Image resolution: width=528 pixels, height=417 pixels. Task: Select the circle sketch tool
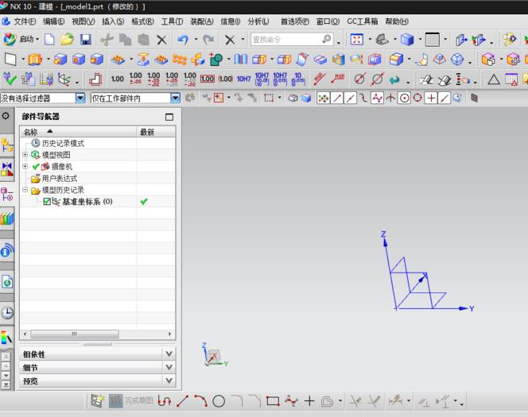click(x=219, y=401)
